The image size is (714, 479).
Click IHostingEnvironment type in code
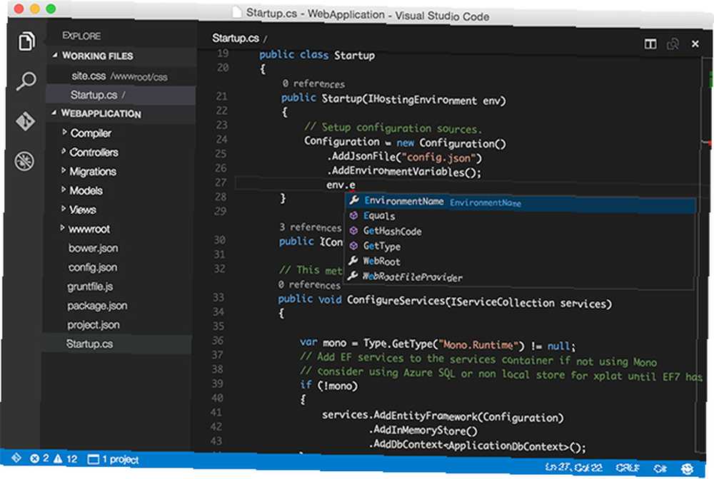coord(422,100)
